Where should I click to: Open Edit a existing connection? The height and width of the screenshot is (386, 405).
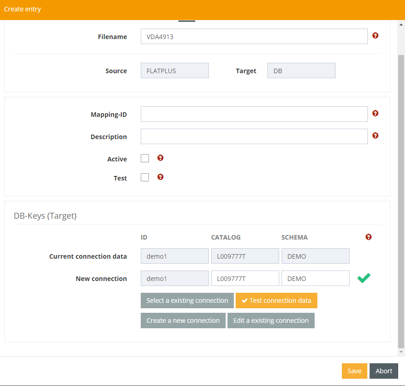(271, 321)
